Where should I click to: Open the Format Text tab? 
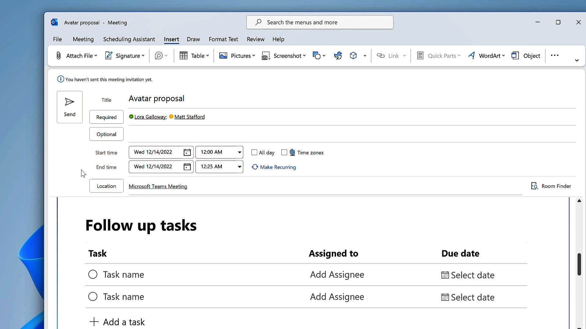(x=223, y=39)
